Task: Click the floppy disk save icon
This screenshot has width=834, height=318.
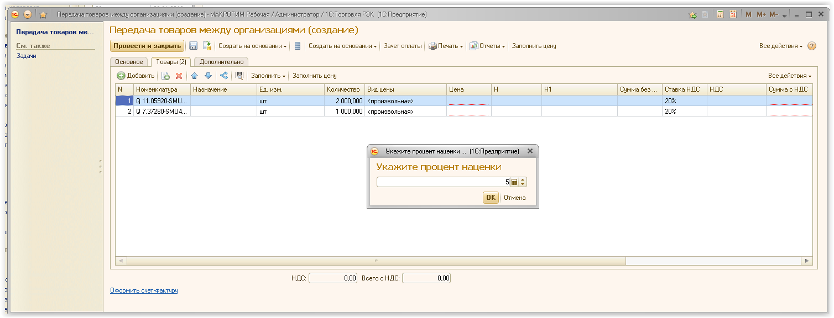Action: pos(194,46)
